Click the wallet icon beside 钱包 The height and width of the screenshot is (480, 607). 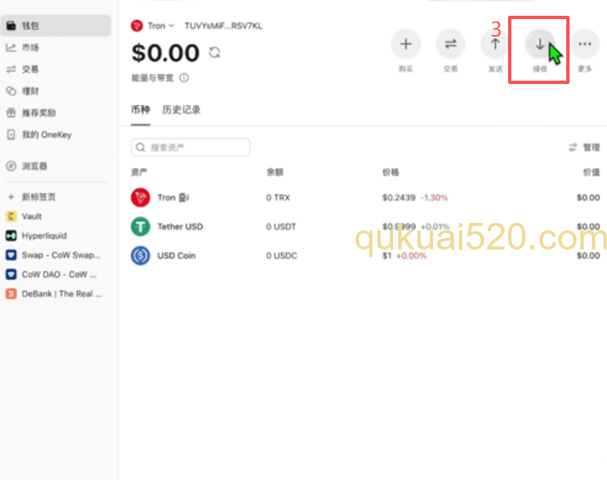click(11, 26)
